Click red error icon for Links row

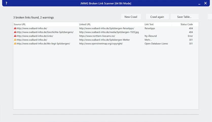(x=15, y=36)
